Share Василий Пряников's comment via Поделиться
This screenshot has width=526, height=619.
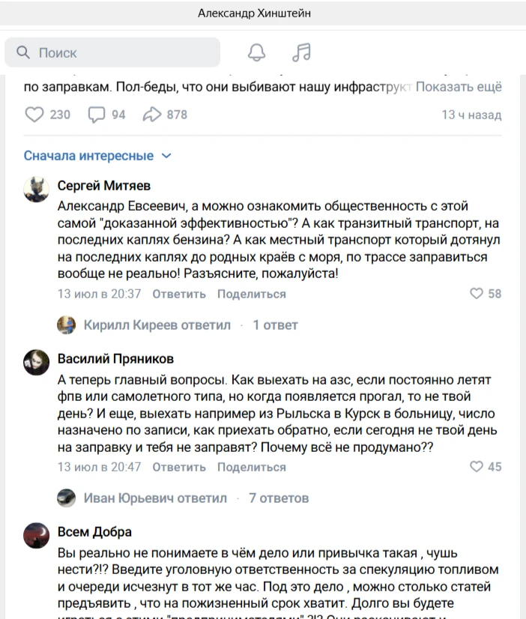point(251,467)
